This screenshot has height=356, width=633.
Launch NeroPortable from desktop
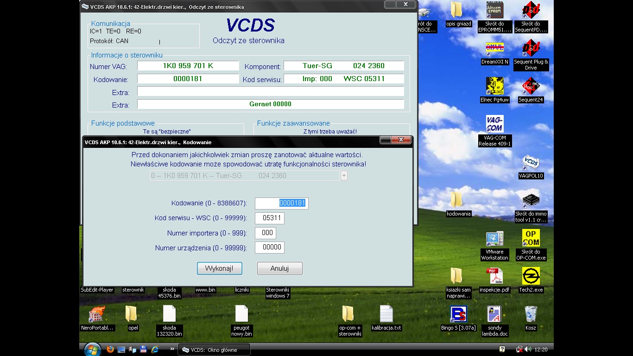coord(97,318)
